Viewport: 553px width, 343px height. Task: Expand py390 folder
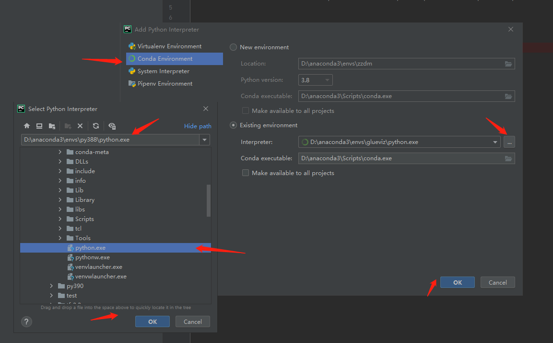(51, 286)
